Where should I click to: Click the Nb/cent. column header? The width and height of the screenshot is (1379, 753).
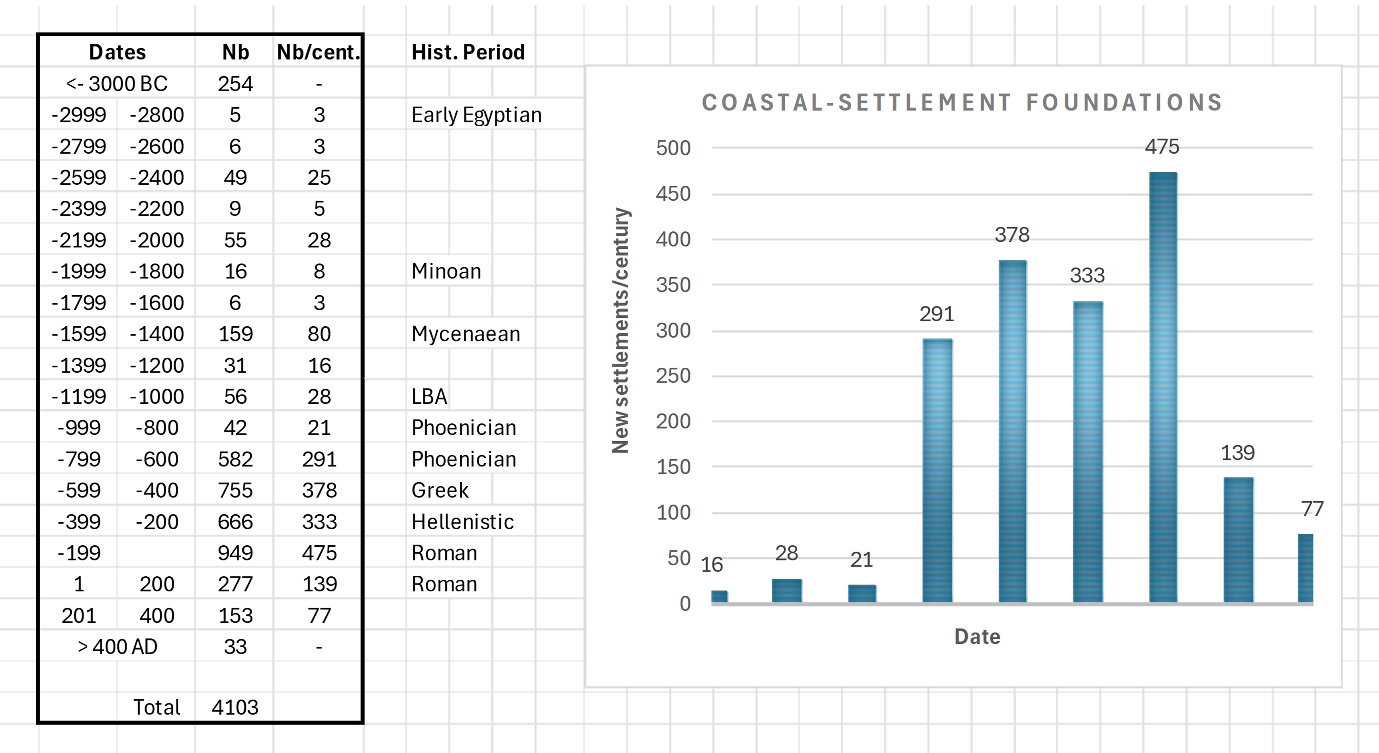point(318,52)
